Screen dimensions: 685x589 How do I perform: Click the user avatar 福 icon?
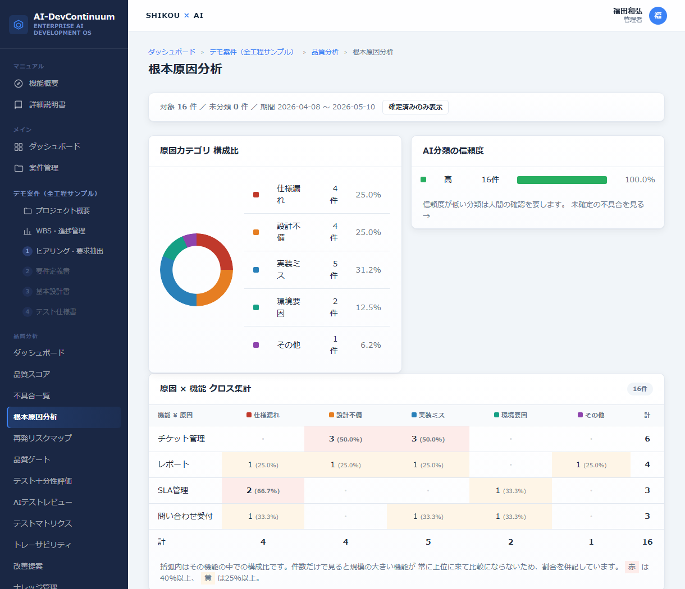[x=658, y=16]
